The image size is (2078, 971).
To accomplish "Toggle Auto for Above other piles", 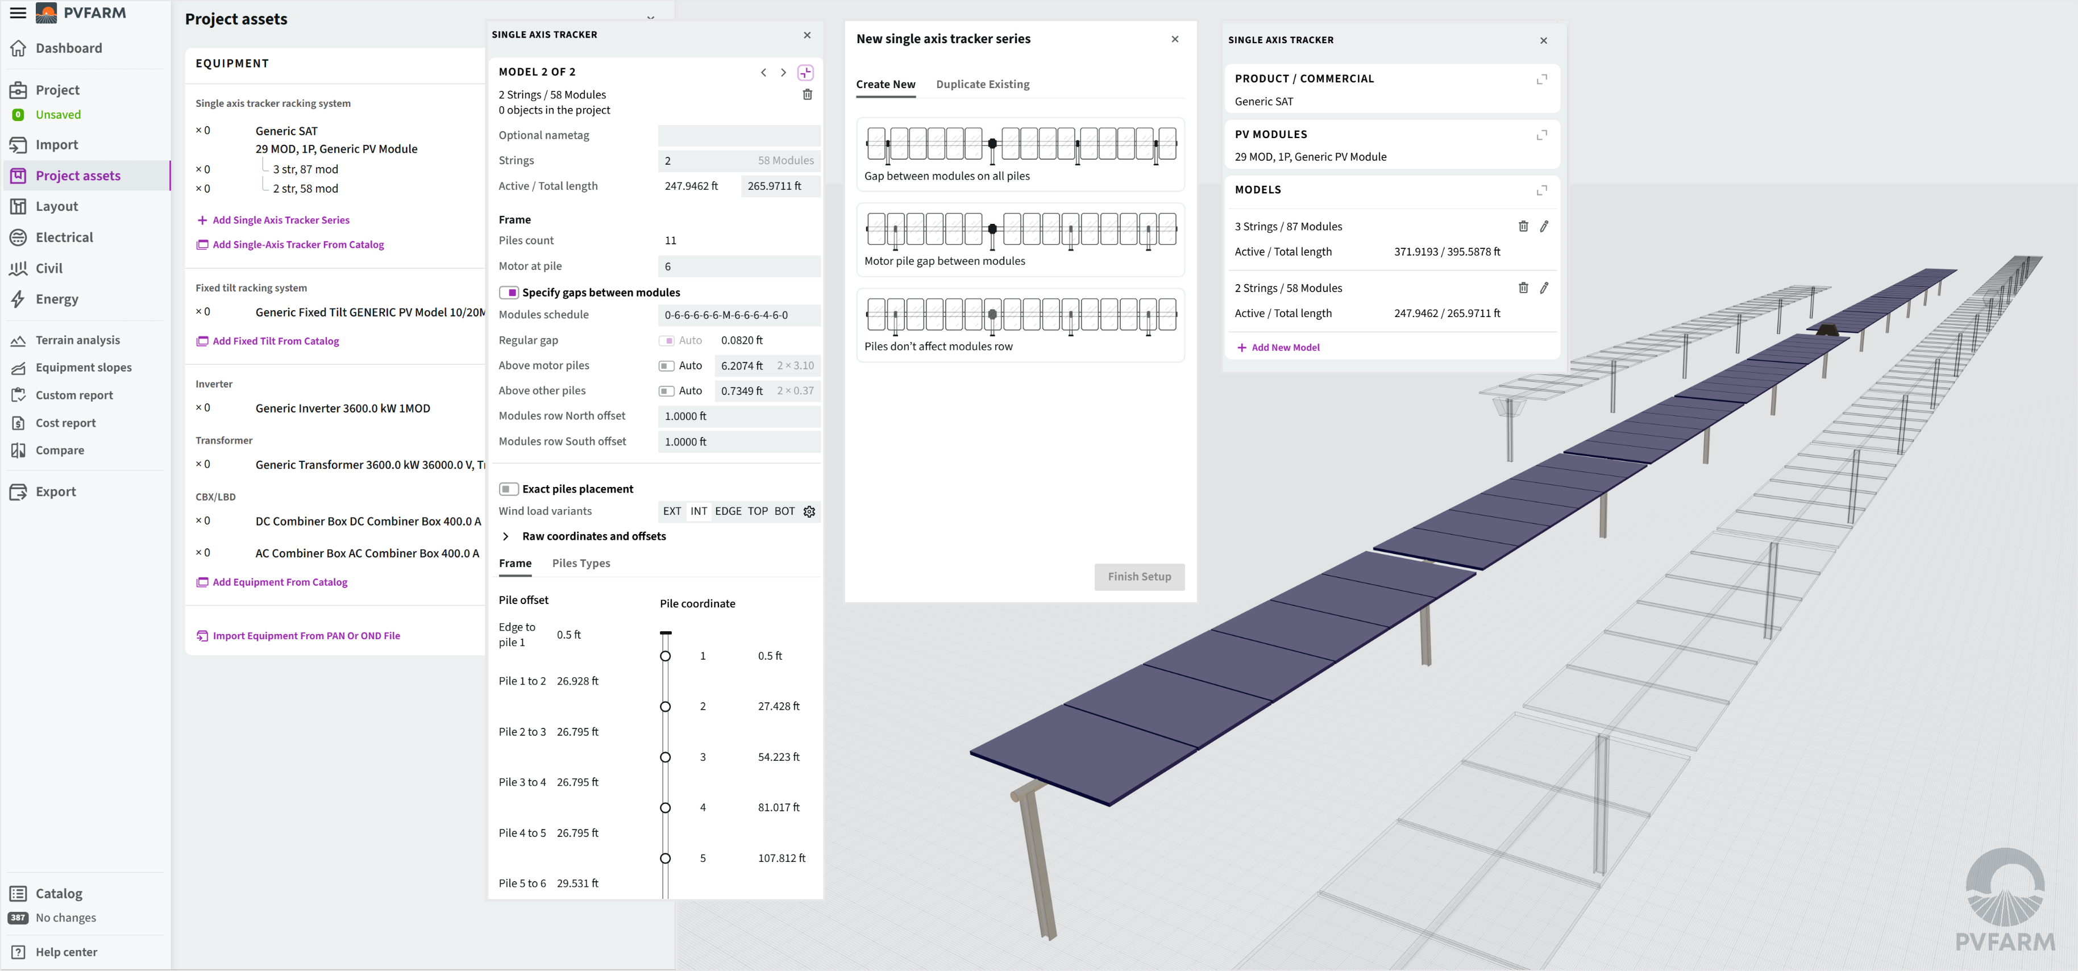I will pyautogui.click(x=666, y=391).
